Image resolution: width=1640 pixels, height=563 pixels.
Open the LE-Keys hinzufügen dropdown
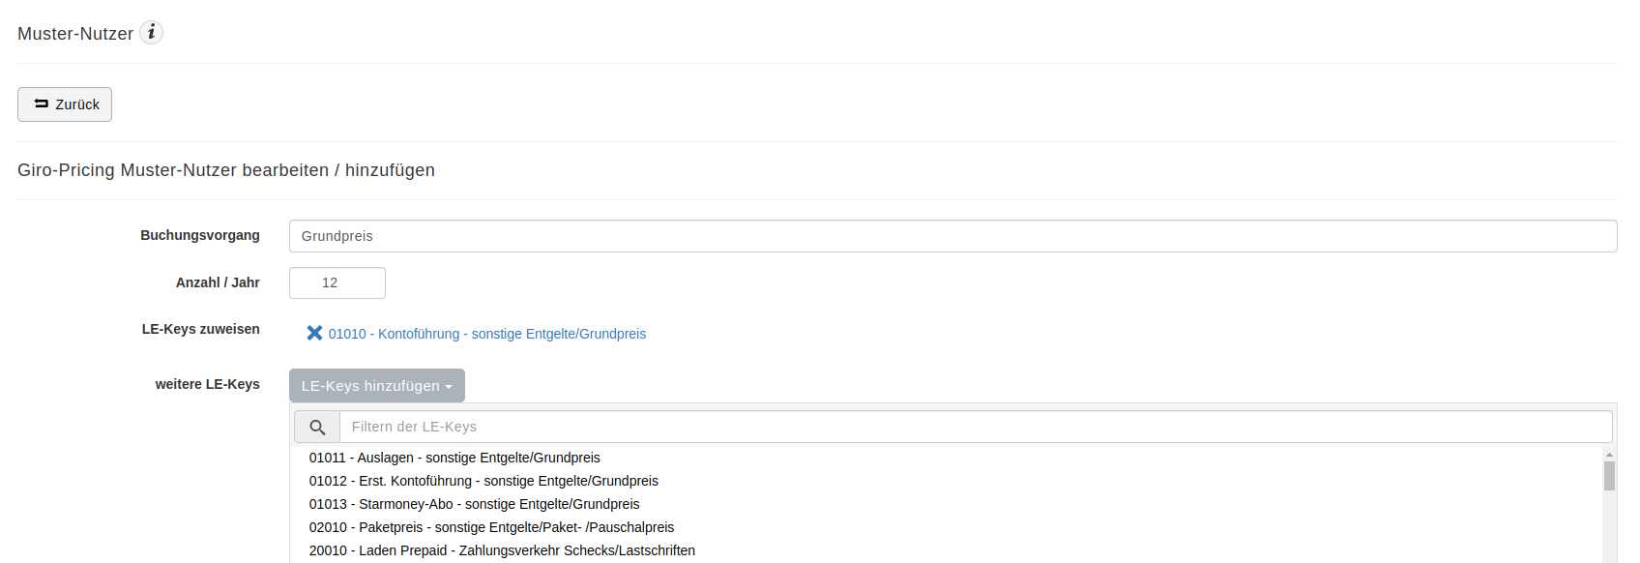pos(377,385)
